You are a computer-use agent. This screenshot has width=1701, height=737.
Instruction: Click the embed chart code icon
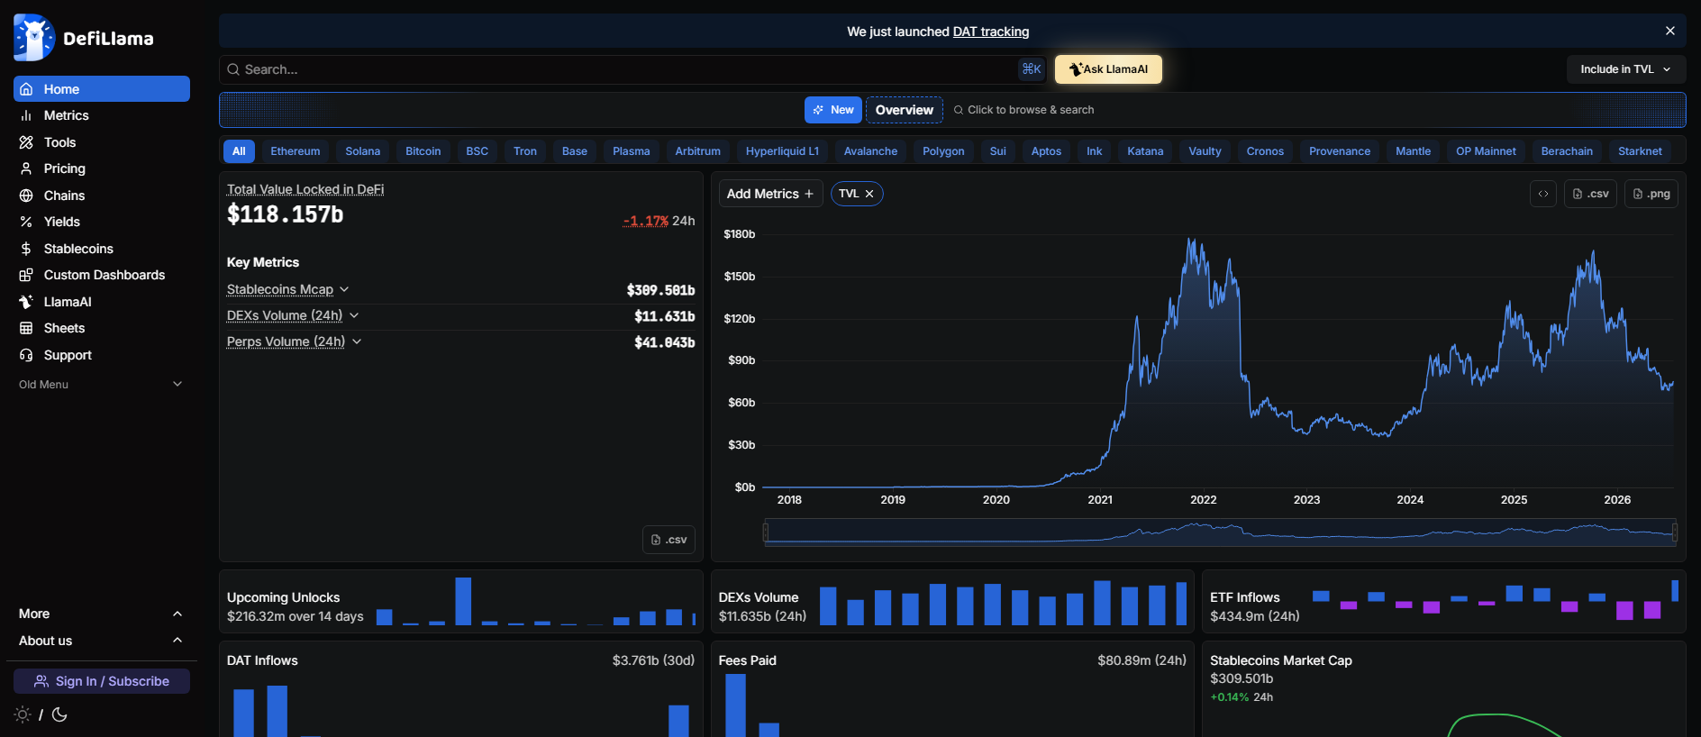tap(1543, 194)
